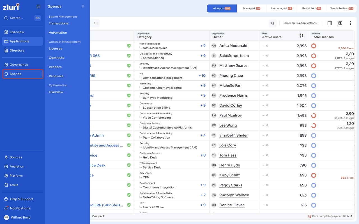Click the Sources plug icon
The height and width of the screenshot is (224, 359).
pos(6,157)
